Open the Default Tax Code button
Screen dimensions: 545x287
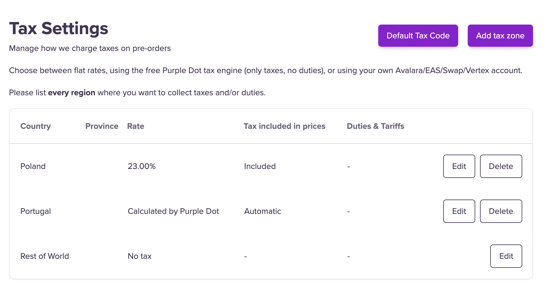(418, 36)
